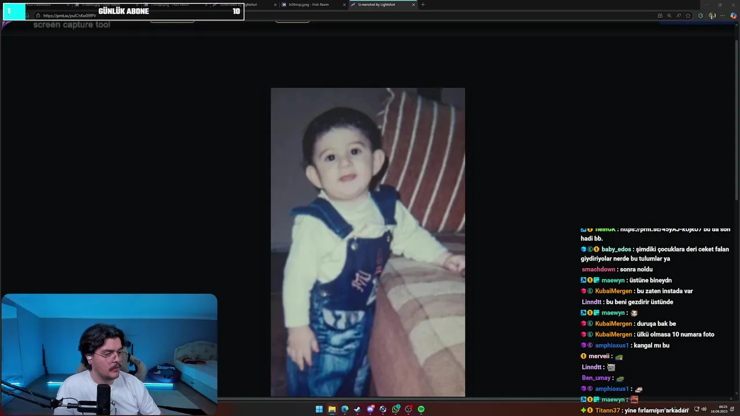
Task: Click the GÜNLÜK ABONE goal overlay
Action: click(123, 11)
